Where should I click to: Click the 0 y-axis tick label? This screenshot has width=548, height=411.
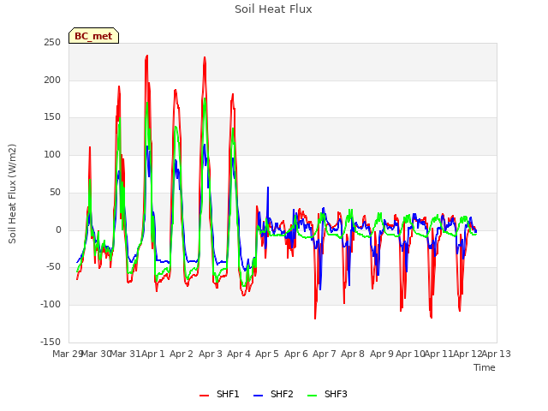click(x=58, y=230)
